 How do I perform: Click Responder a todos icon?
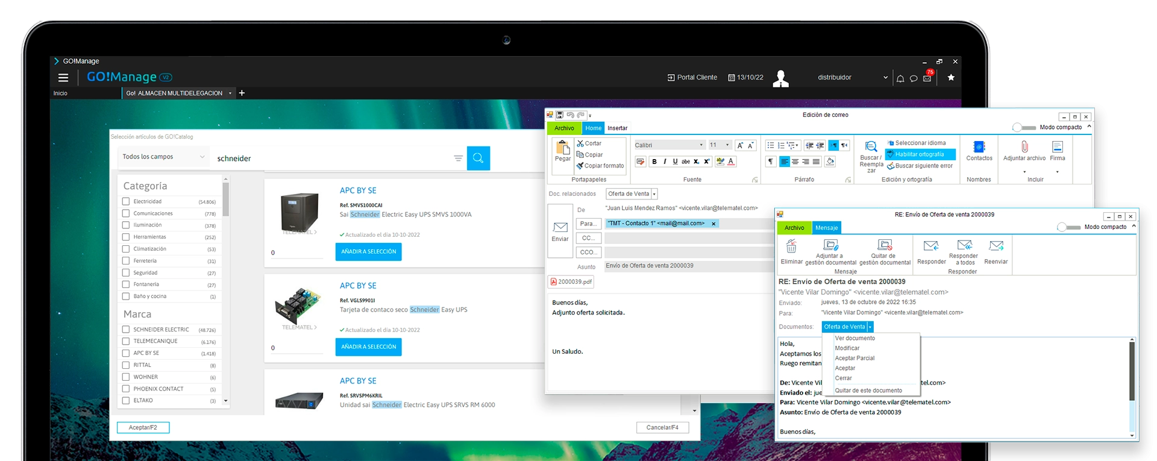click(965, 252)
